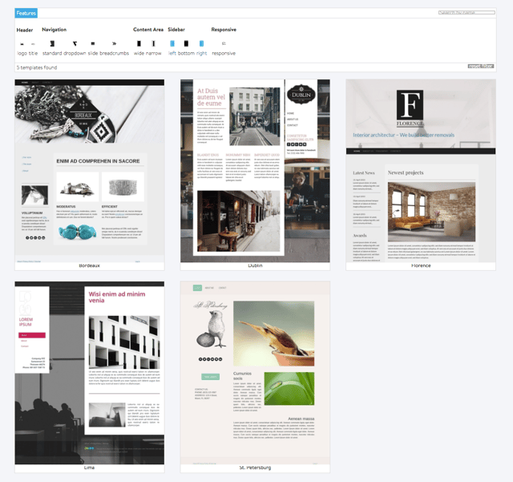The width and height of the screenshot is (513, 482).
Task: Select the narrow content area icon
Action: click(x=152, y=43)
